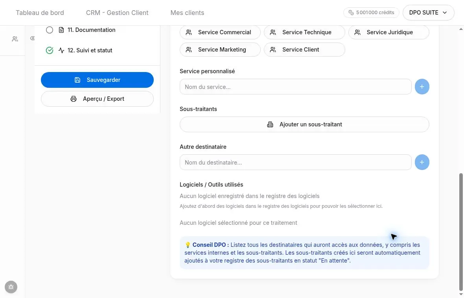Viewport: 464px width, 298px height.
Task: Select Service Juridique recipient
Action: [389, 32]
